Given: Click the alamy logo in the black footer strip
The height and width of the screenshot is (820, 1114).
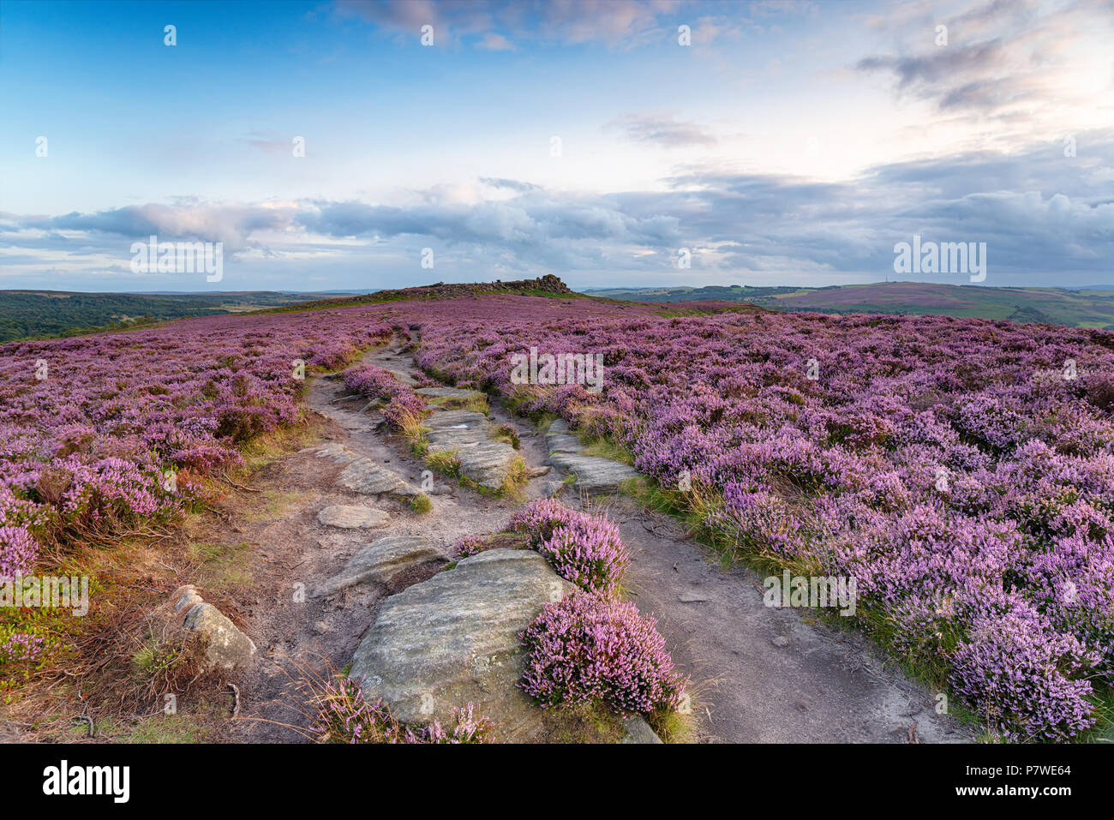Looking at the screenshot, I should [x=87, y=781].
